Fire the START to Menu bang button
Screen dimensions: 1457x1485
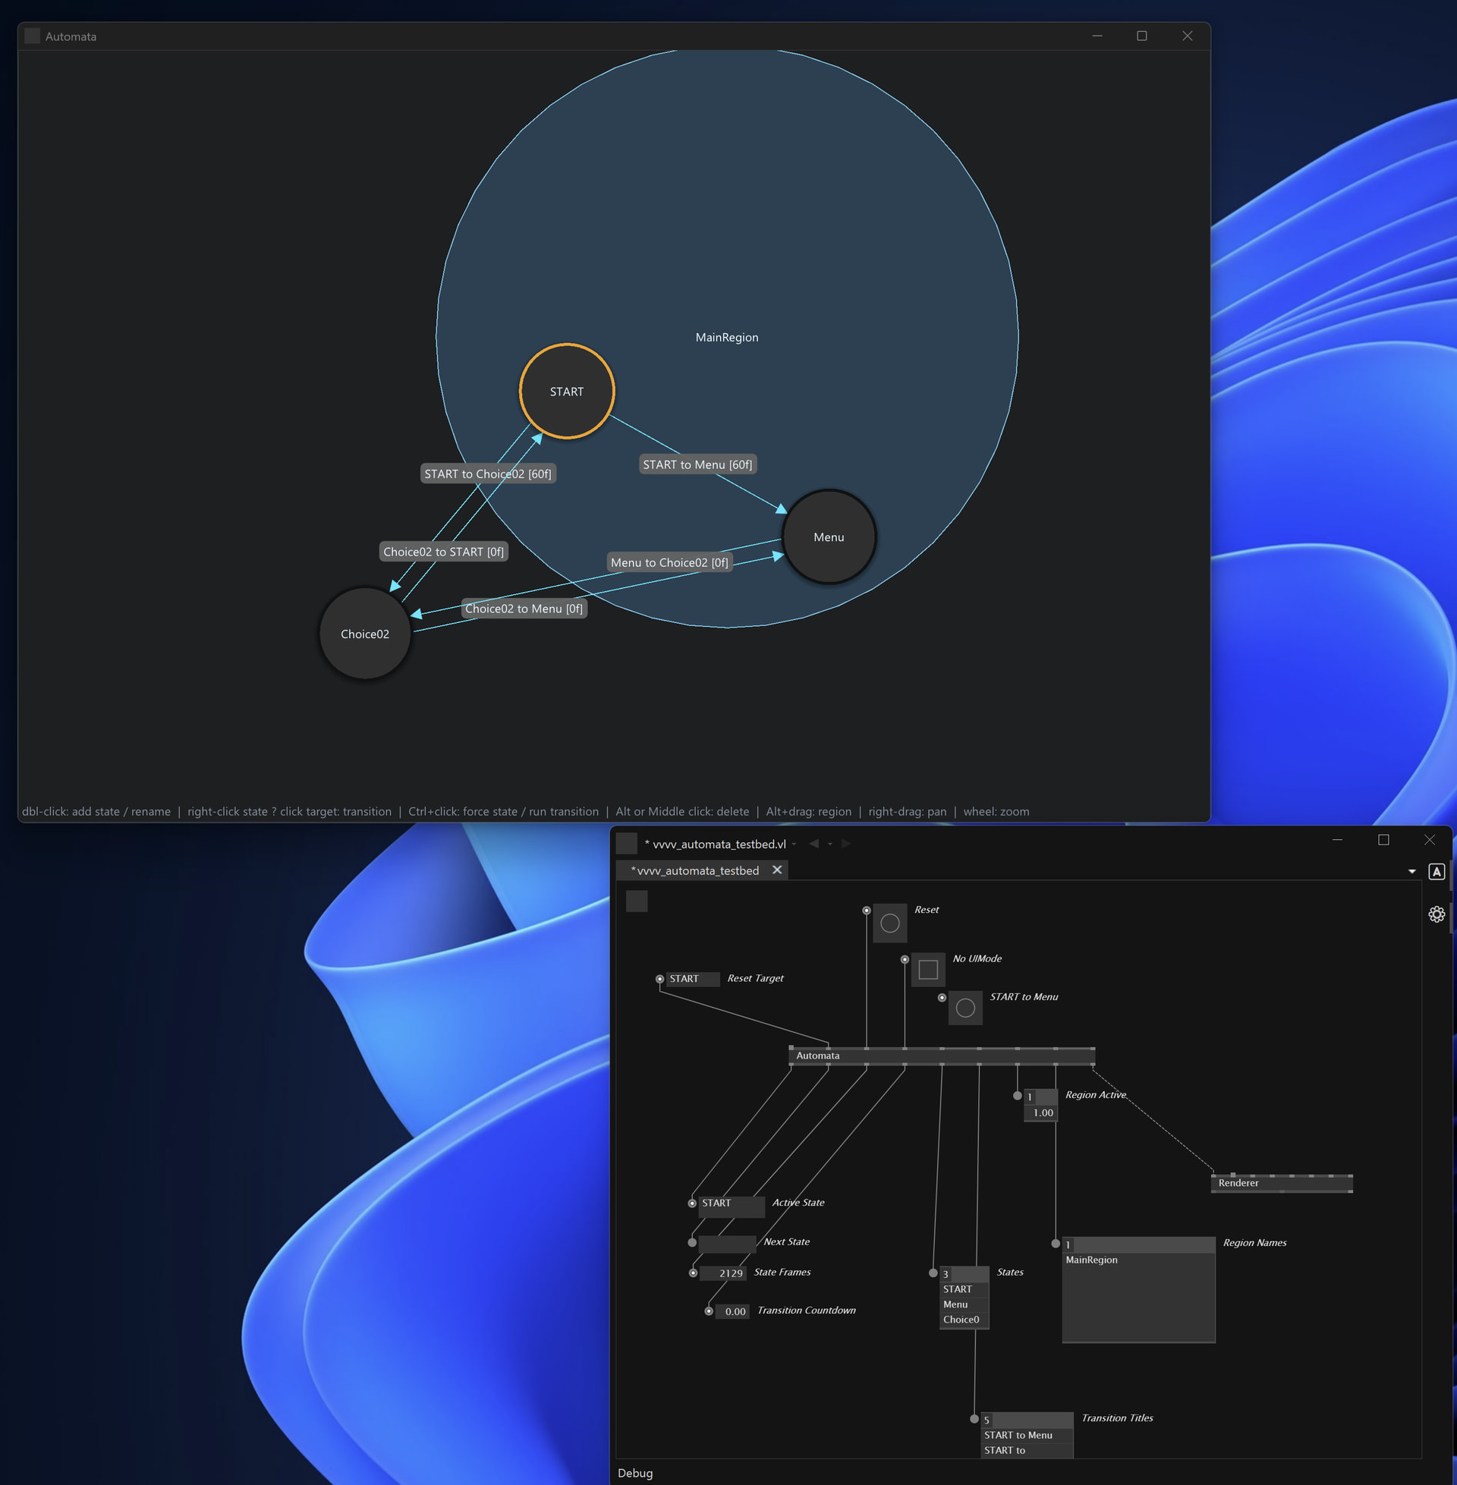tap(966, 1008)
